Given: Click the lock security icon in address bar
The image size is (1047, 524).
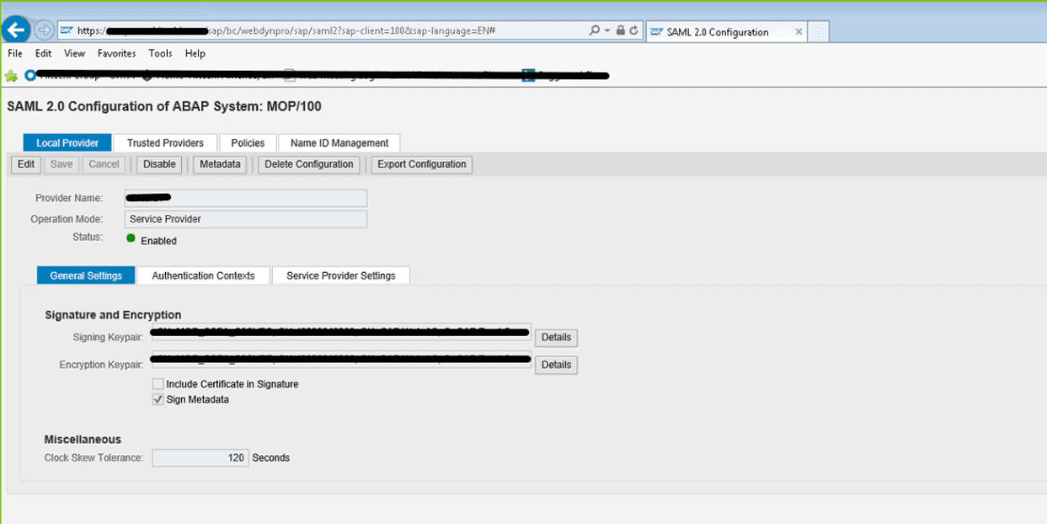Looking at the screenshot, I should click(621, 30).
